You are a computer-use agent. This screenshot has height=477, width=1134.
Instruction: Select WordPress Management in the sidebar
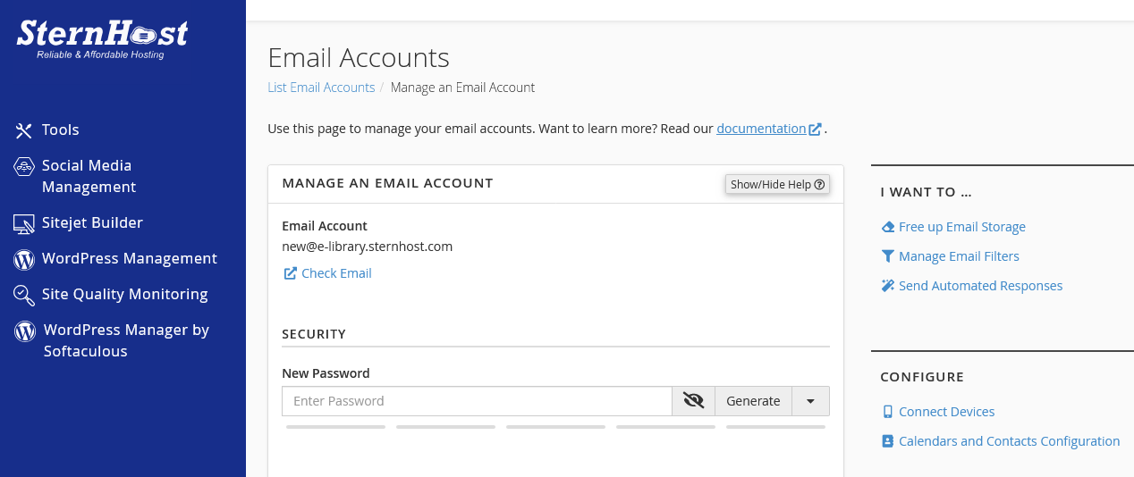pyautogui.click(x=129, y=259)
